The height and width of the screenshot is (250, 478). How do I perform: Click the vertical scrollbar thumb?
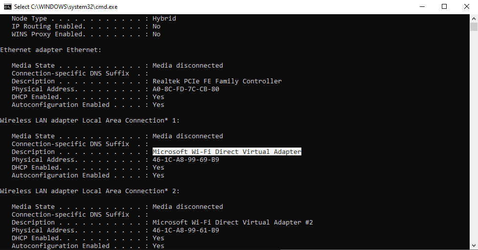[474, 27]
